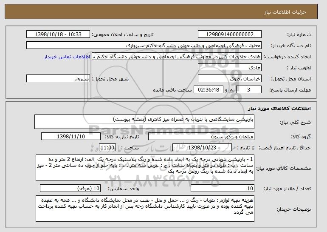Select the شرح کلی نیاز label

pyautogui.click(x=295, y=122)
